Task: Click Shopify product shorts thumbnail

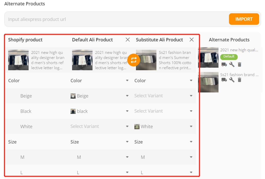Action: click(x=18, y=60)
